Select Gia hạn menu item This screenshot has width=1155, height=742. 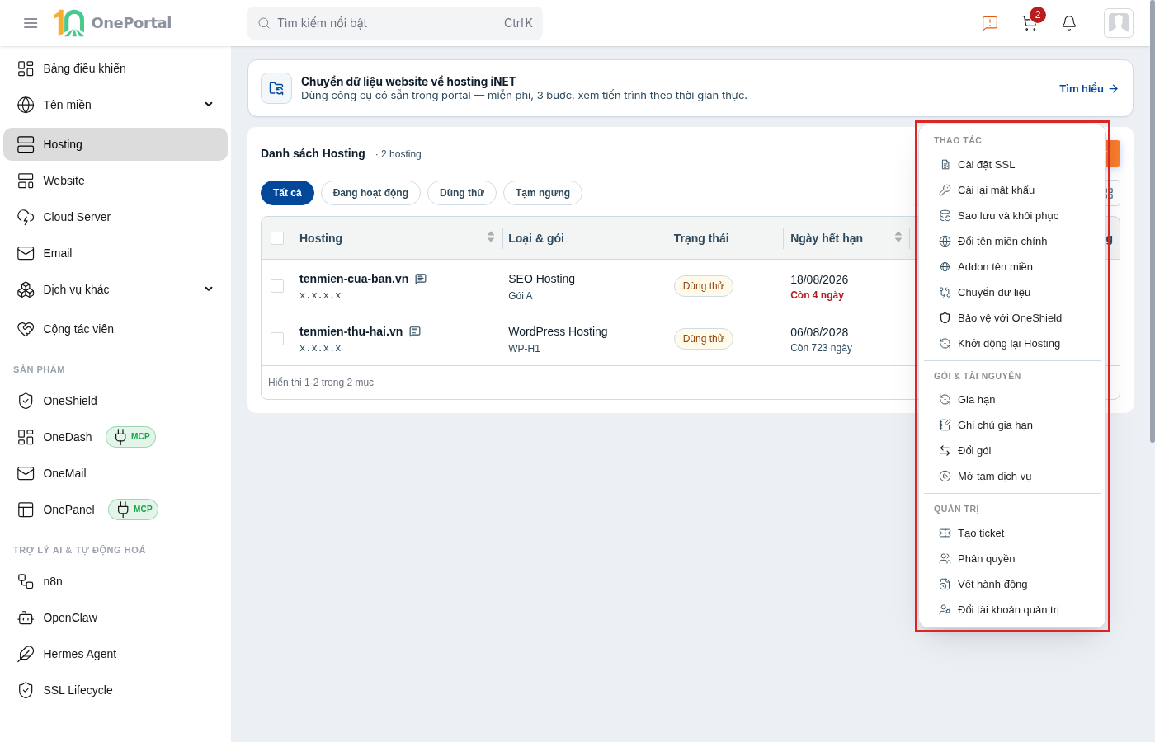[1012, 400]
